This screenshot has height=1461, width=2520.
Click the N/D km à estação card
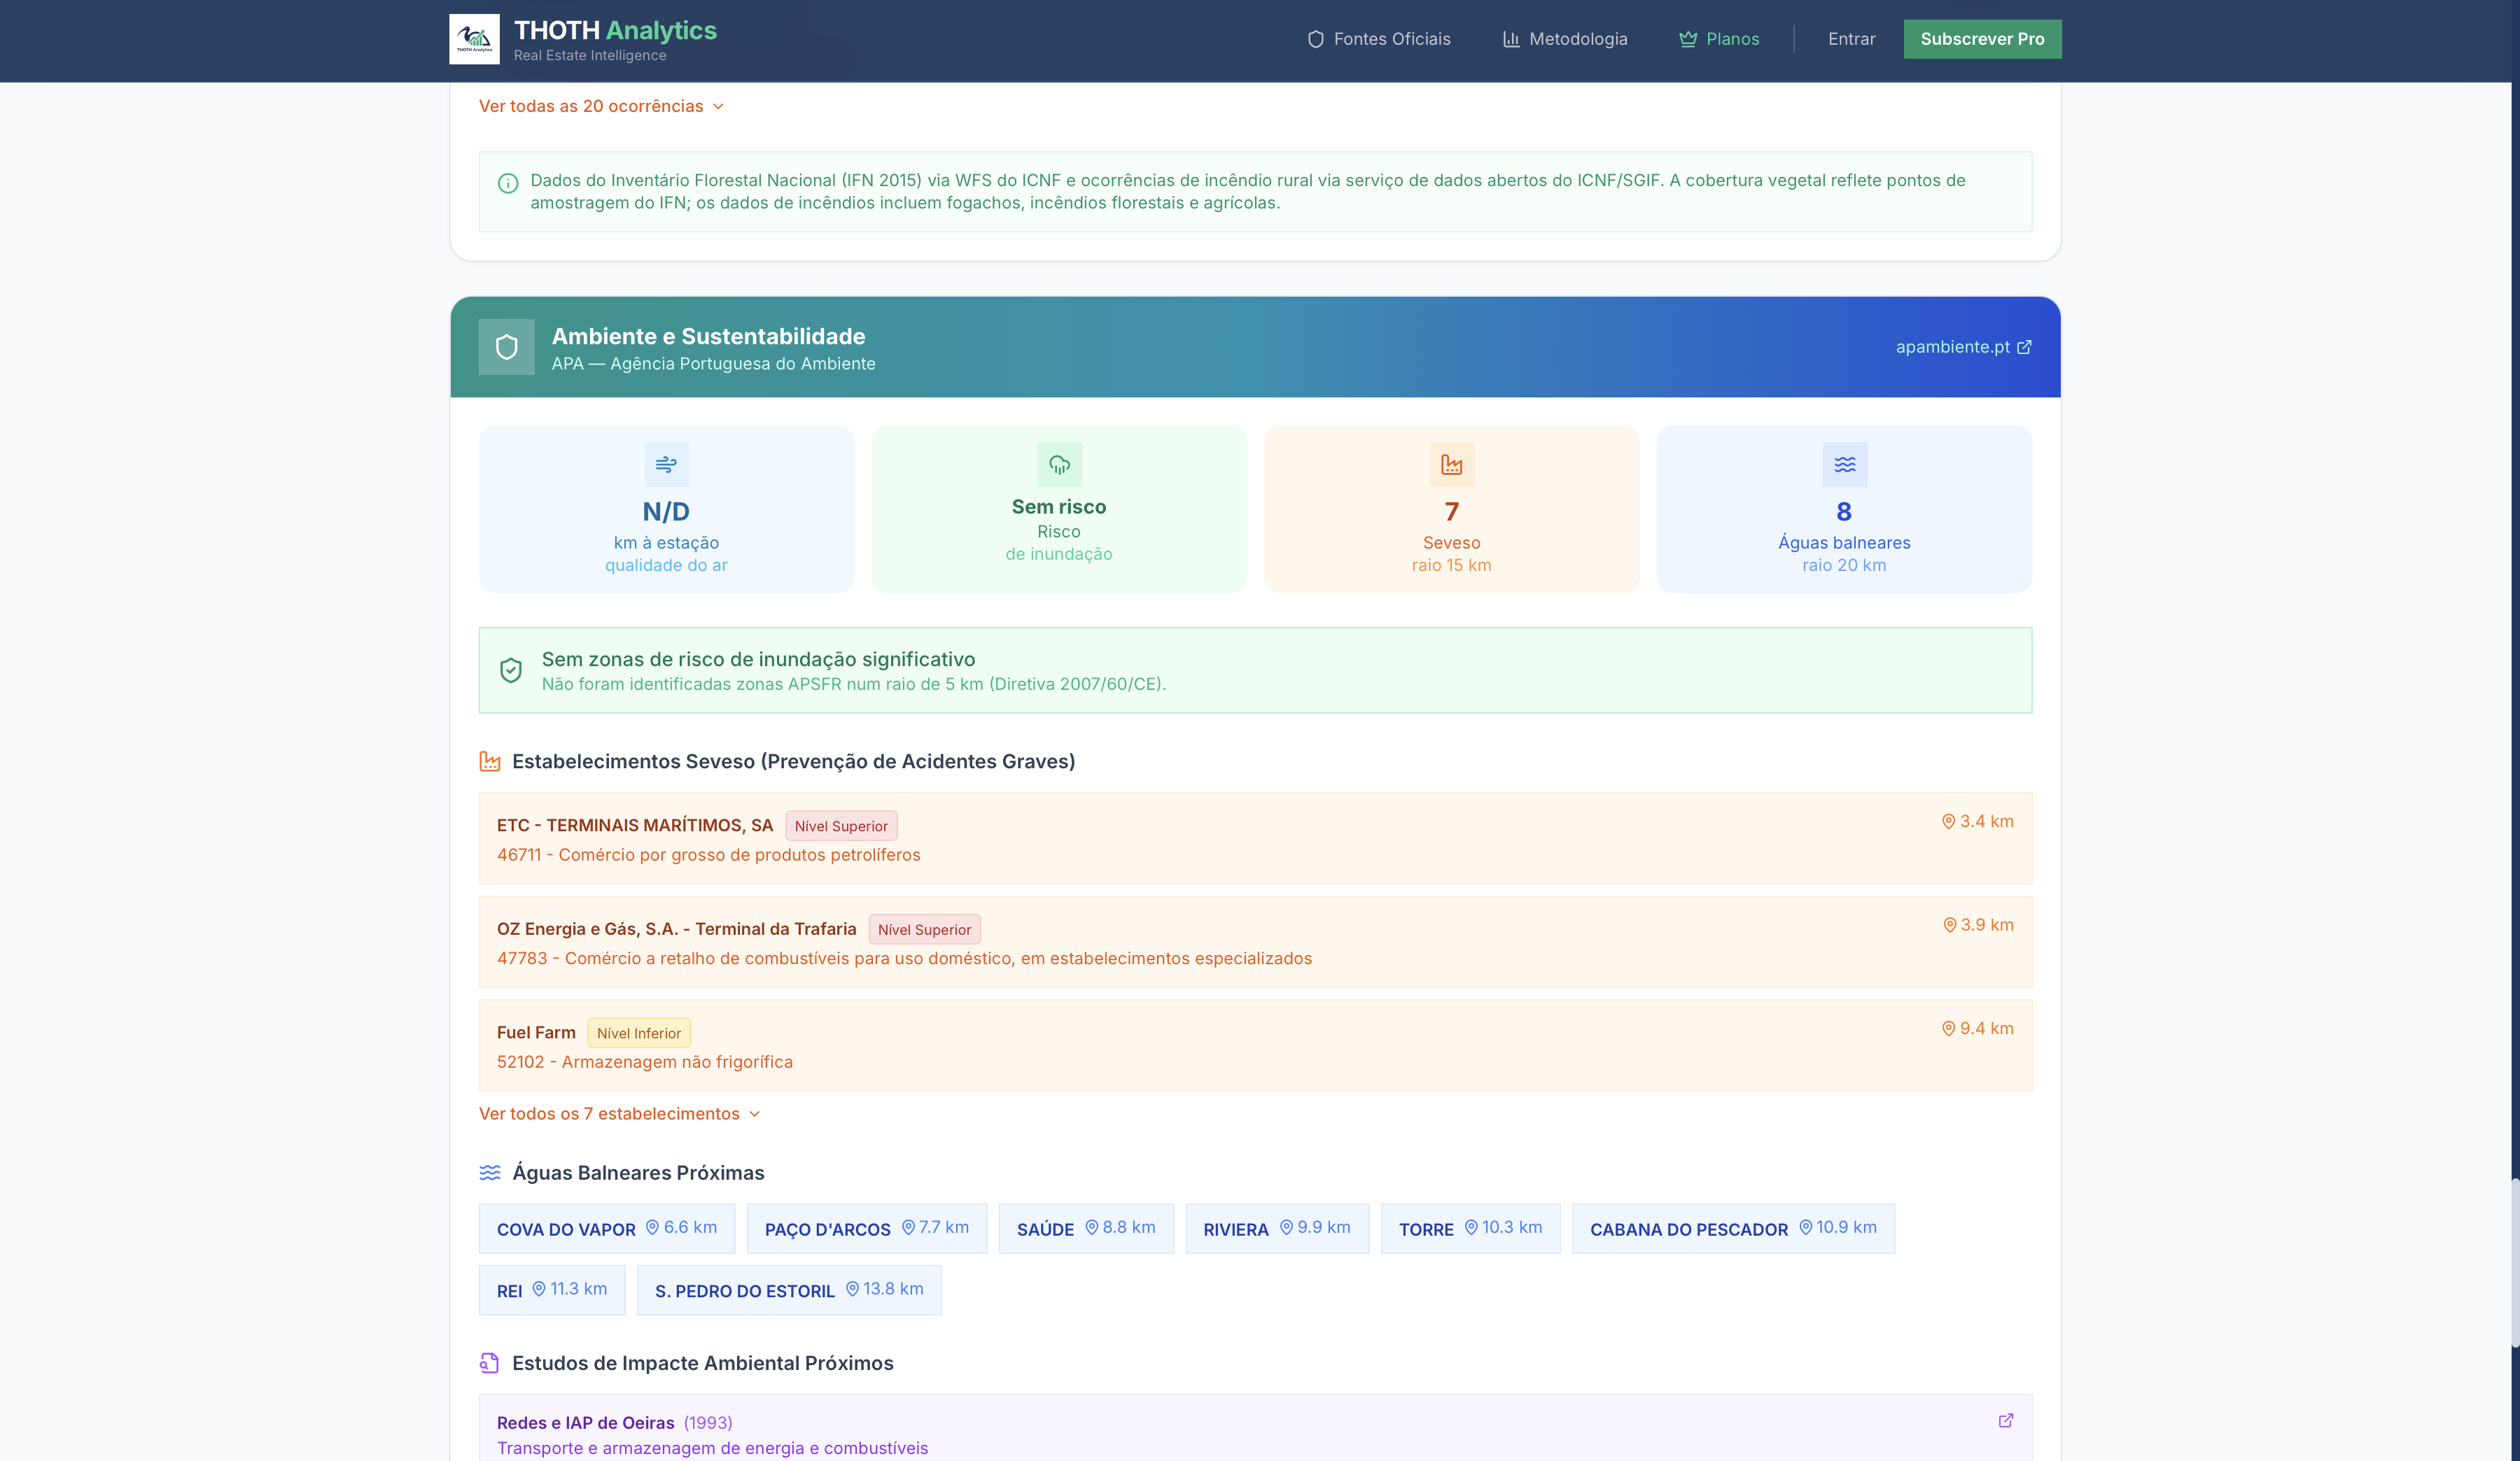[x=666, y=509]
